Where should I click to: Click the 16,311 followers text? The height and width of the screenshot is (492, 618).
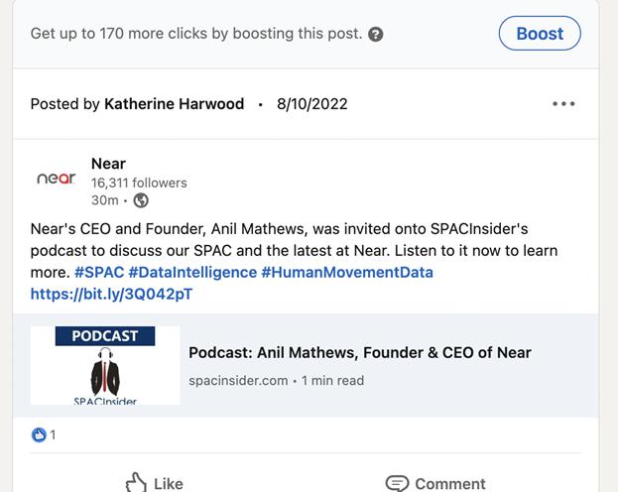tap(139, 183)
